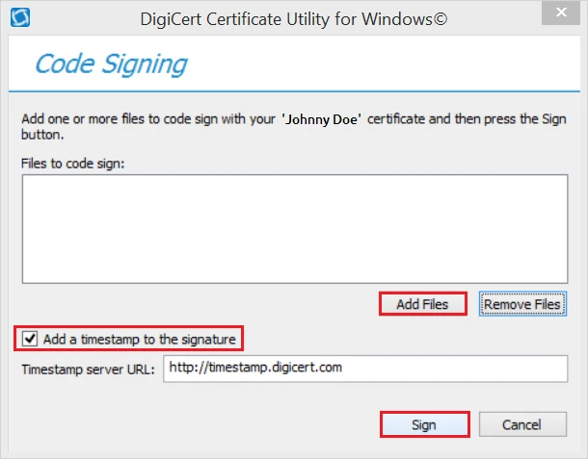This screenshot has width=588, height=459.
Task: Click the 'Files to code sign:' label
Action: click(72, 164)
